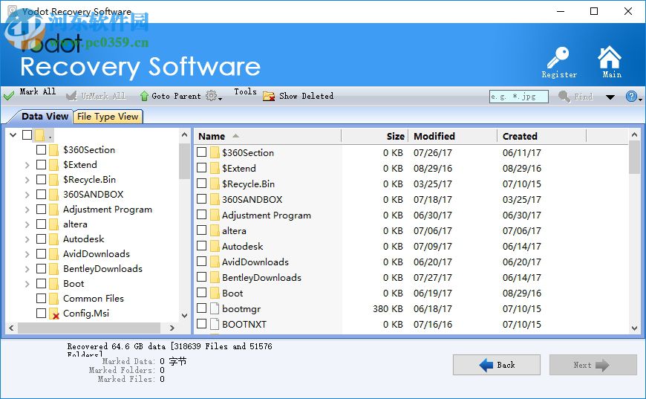This screenshot has height=399, width=646.
Task: Click the Next button
Action: tap(593, 365)
